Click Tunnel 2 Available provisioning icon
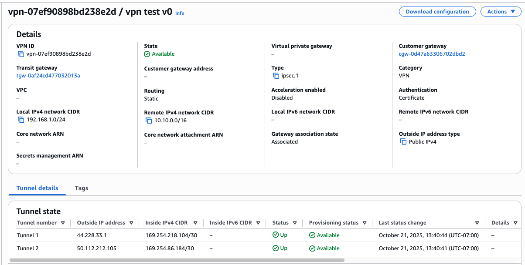 click(312, 248)
